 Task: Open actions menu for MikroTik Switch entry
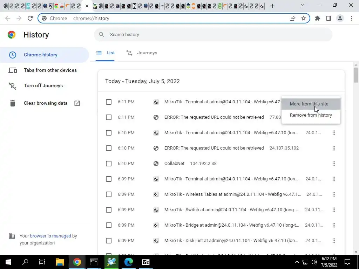coord(334,210)
